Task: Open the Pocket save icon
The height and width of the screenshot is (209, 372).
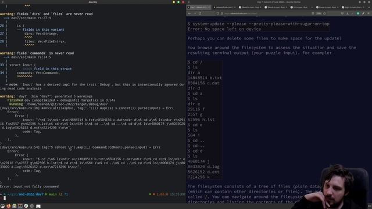Action: (x=342, y=13)
